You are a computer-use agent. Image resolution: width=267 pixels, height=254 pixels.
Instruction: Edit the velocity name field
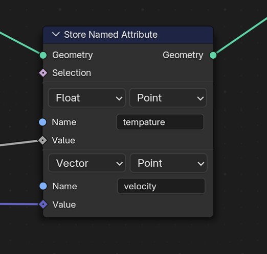(x=161, y=186)
